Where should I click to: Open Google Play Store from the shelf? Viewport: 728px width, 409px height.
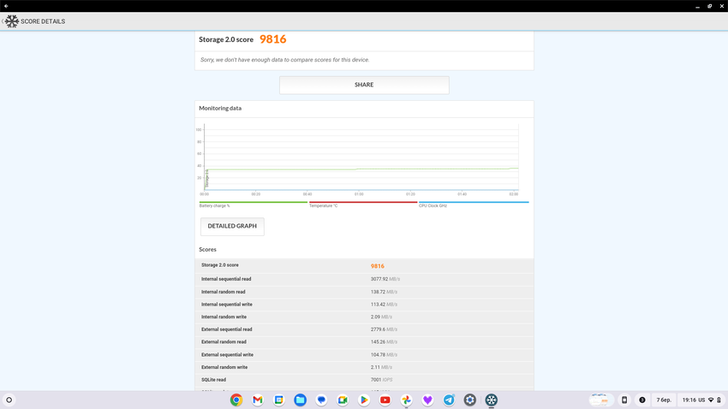[x=364, y=400]
